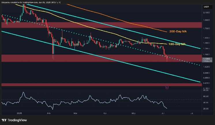
Task: Click the 2.1000 price axis label
Action: pyautogui.click(x=207, y=12)
